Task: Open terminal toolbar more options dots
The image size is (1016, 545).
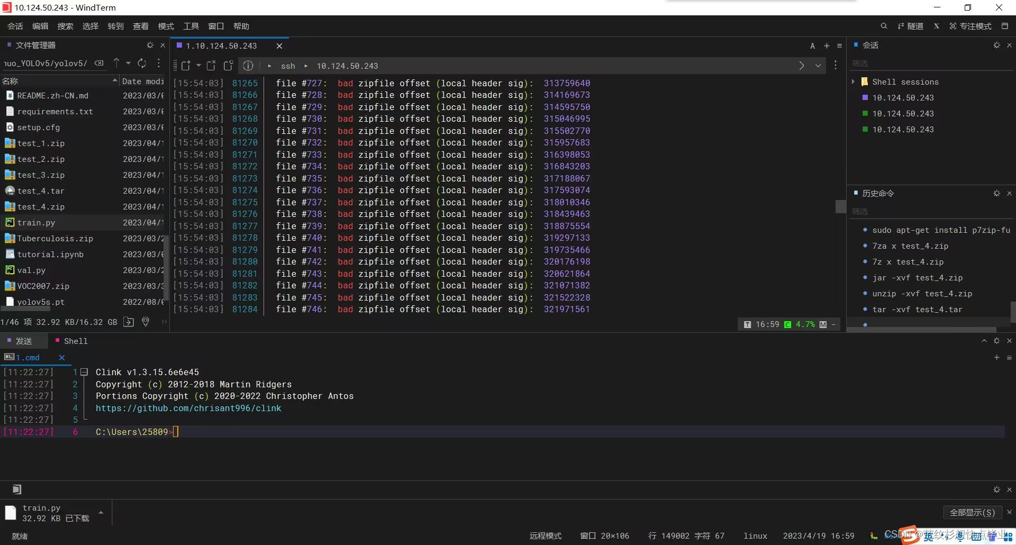Action: [x=836, y=65]
